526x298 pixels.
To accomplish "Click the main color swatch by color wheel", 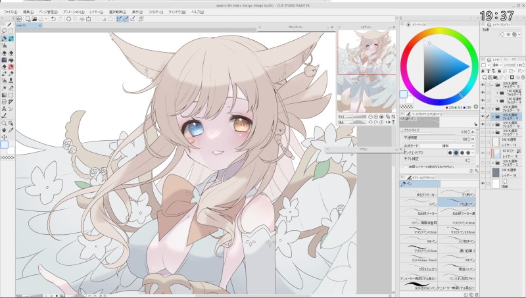I will click(403, 94).
